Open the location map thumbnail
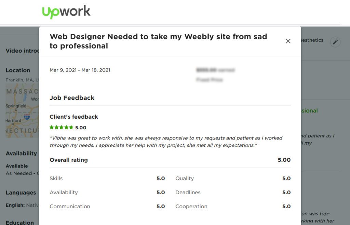Screen dimensions: 350x225 23,110
